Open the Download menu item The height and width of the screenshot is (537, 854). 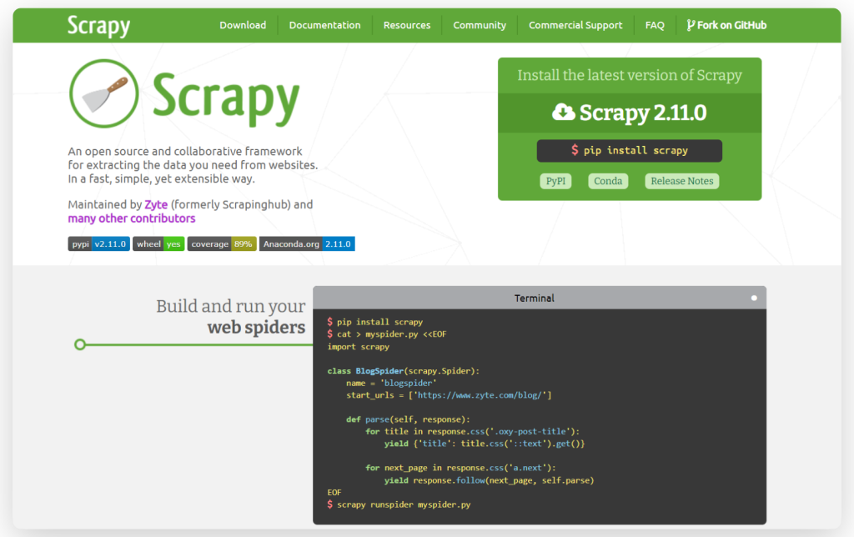click(243, 25)
